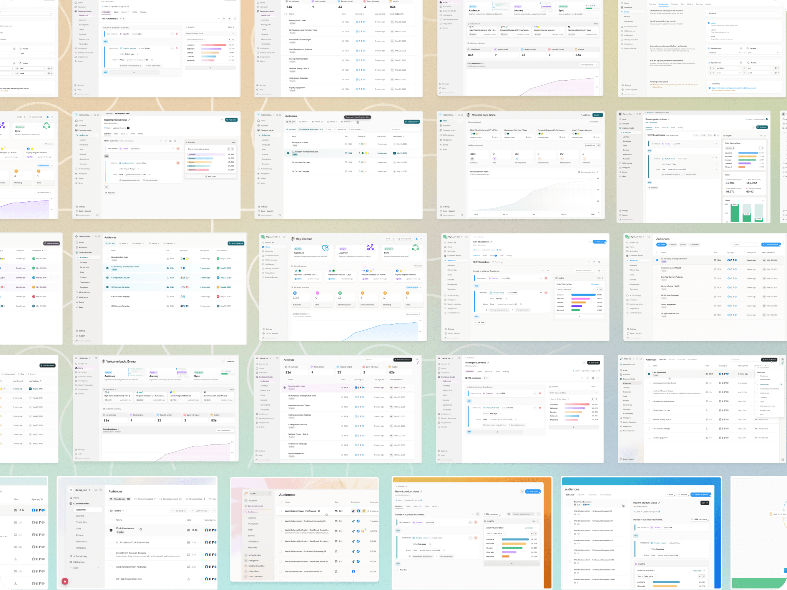Screen dimensions: 787x590
Task: Check the LL: Accessory Cart Abandoners checkbox
Action: 111,542
